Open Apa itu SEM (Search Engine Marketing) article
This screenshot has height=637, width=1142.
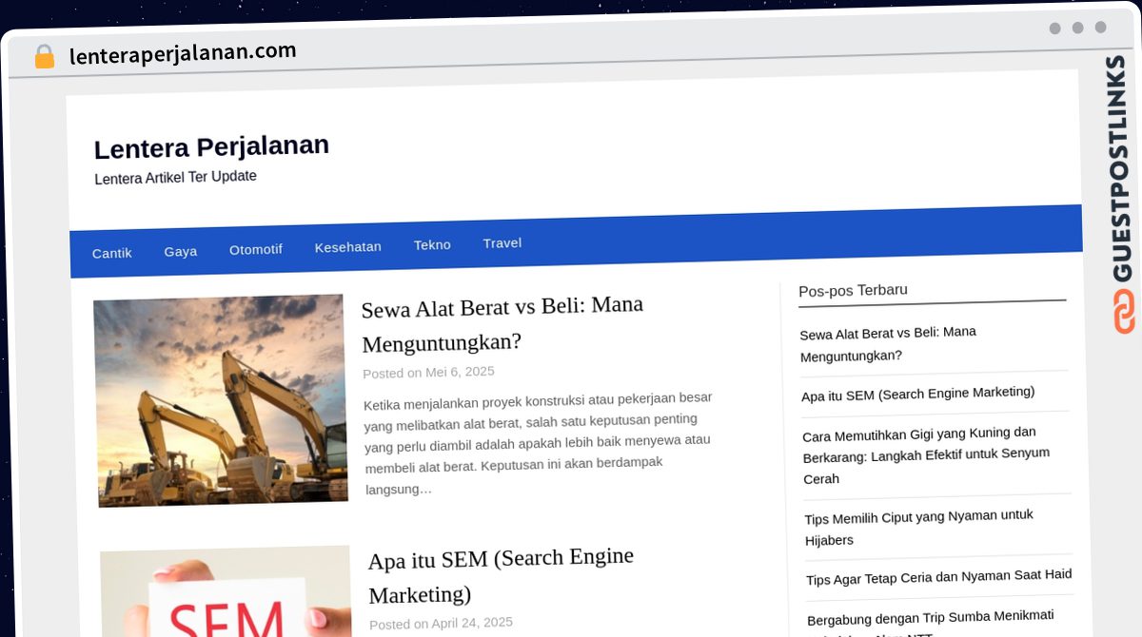(501, 575)
